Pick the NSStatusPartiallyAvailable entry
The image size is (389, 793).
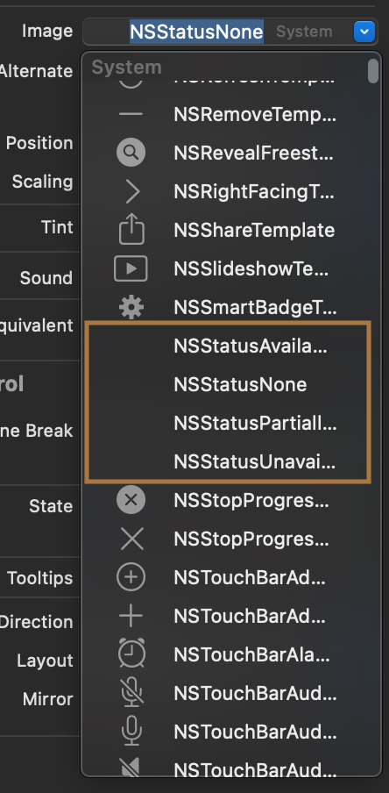230,423
